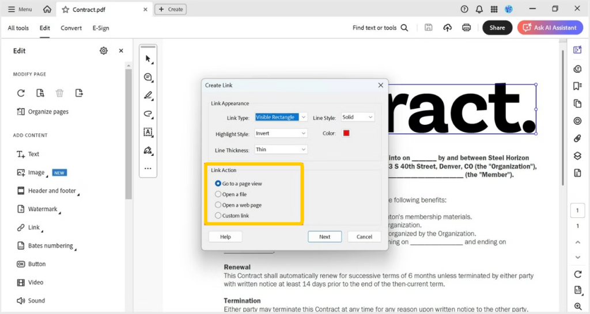590x314 pixels.
Task: Open the Link Type dropdown
Action: point(281,117)
